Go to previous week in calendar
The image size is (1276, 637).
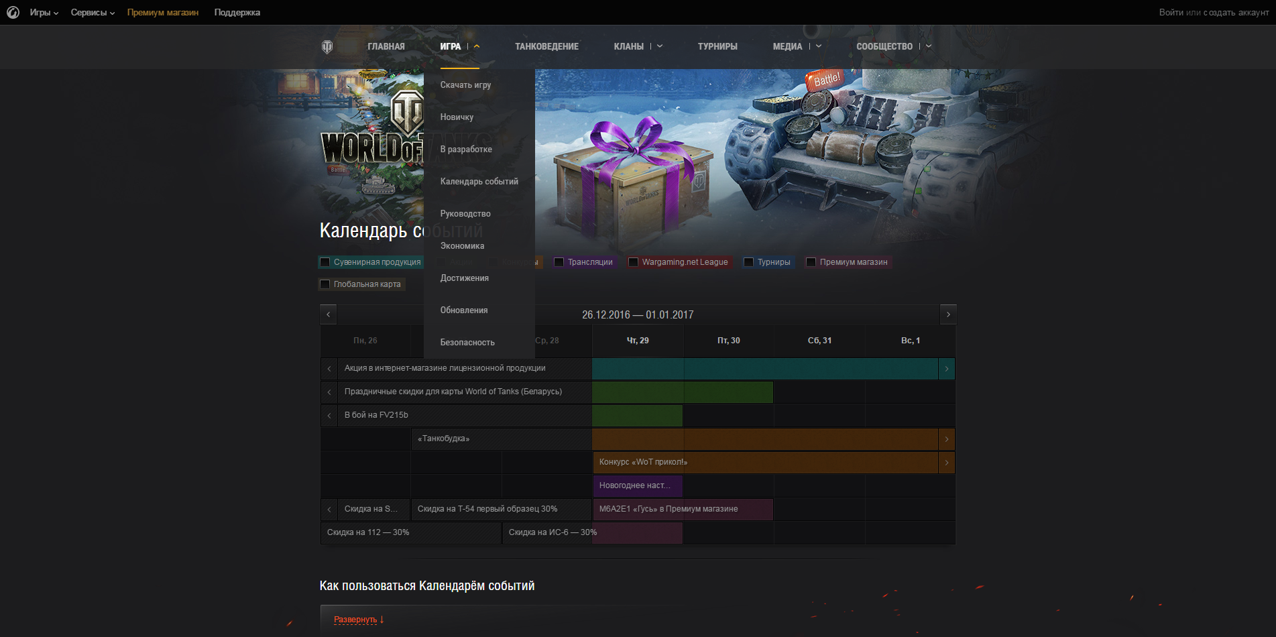tap(328, 314)
